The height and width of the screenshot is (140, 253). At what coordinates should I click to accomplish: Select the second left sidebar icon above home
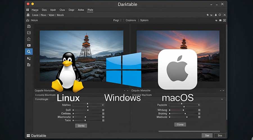29,33
